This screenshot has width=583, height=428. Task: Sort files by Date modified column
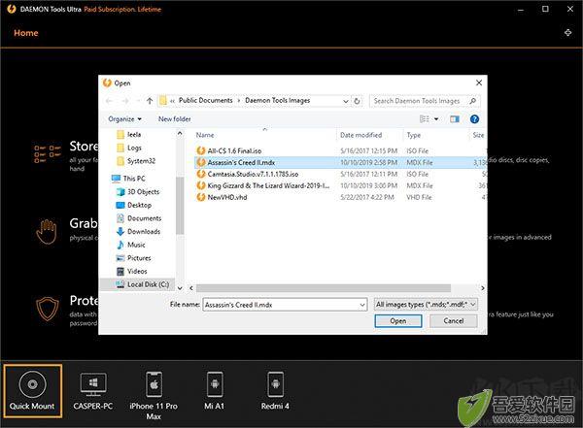[361, 135]
